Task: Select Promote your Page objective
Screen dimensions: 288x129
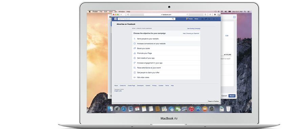Action: click(166, 53)
